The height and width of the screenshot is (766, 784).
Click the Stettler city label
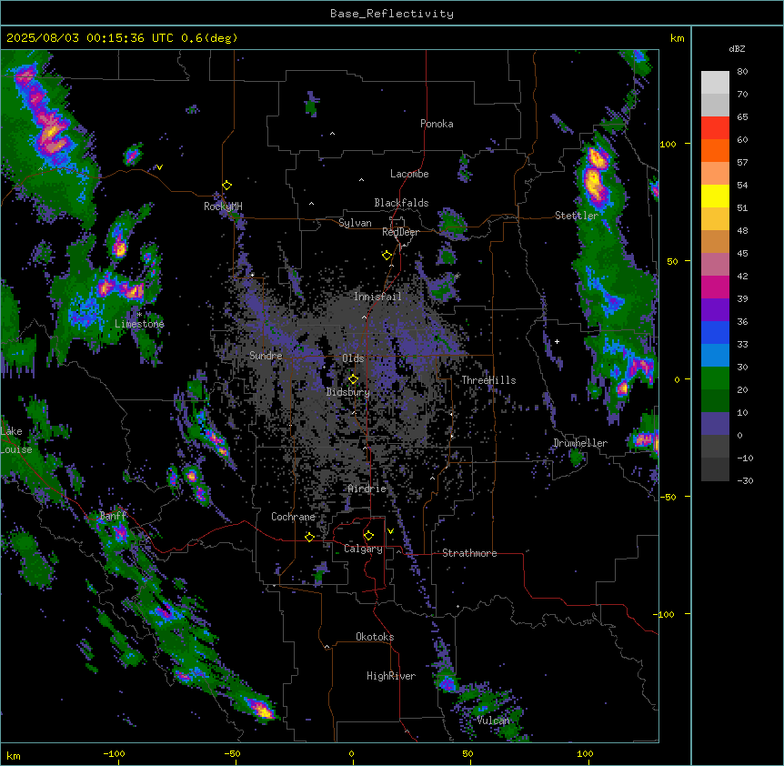point(577,216)
